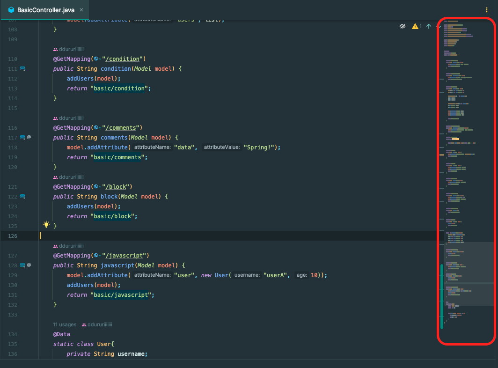Close the BasicController.java tab
This screenshot has height=368, width=498.
81,10
